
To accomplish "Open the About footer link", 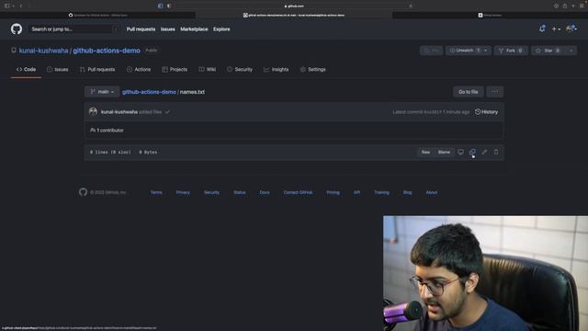I will tap(431, 192).
